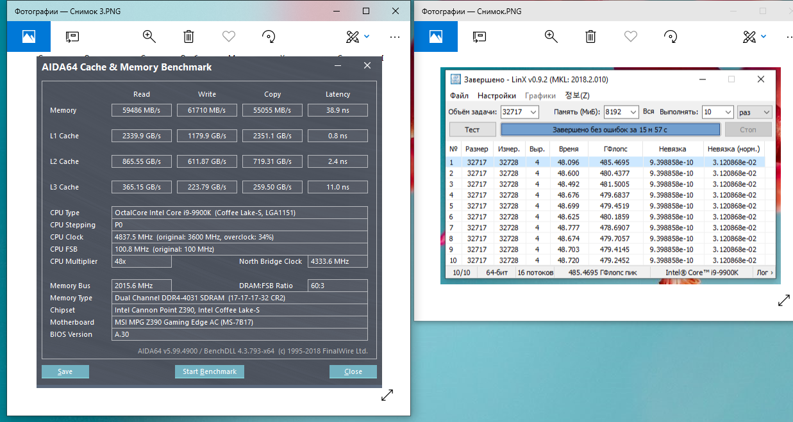793x422 pixels.
Task: Enter fullscreen via arrows icon in Снимок 3.PNG window
Action: tap(387, 395)
